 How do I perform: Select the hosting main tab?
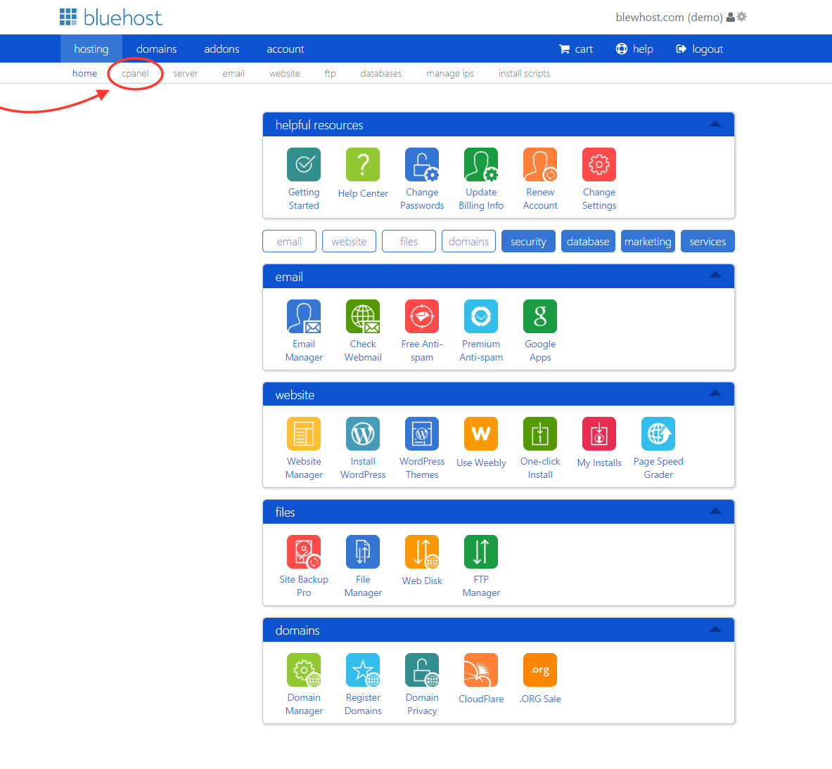tap(91, 49)
